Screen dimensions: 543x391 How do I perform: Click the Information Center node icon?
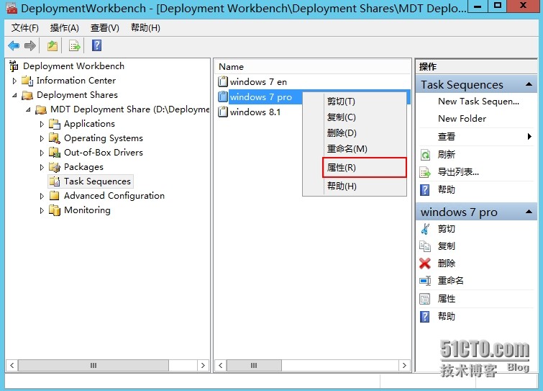click(27, 81)
